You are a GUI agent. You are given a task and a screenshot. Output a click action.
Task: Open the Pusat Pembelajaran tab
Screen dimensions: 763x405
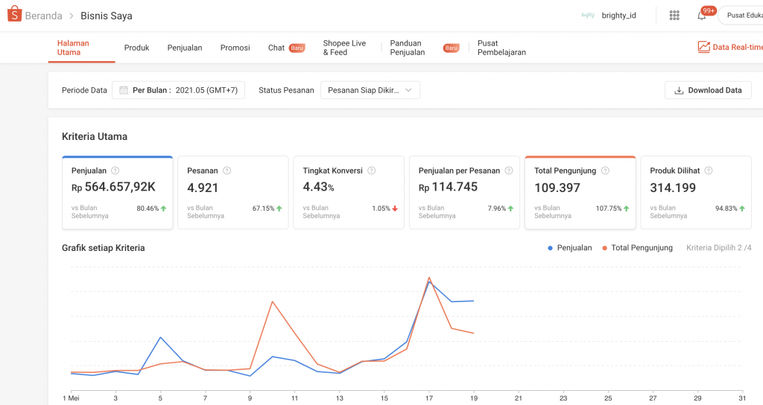[x=501, y=48]
